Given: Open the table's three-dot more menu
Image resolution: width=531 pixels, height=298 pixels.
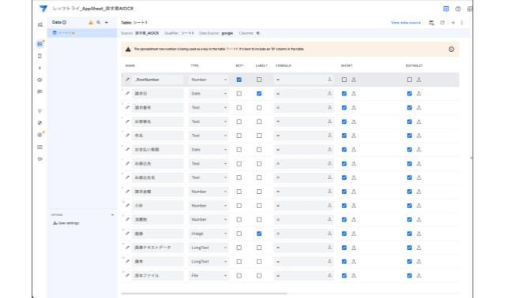Looking at the screenshot, I should pos(462,23).
